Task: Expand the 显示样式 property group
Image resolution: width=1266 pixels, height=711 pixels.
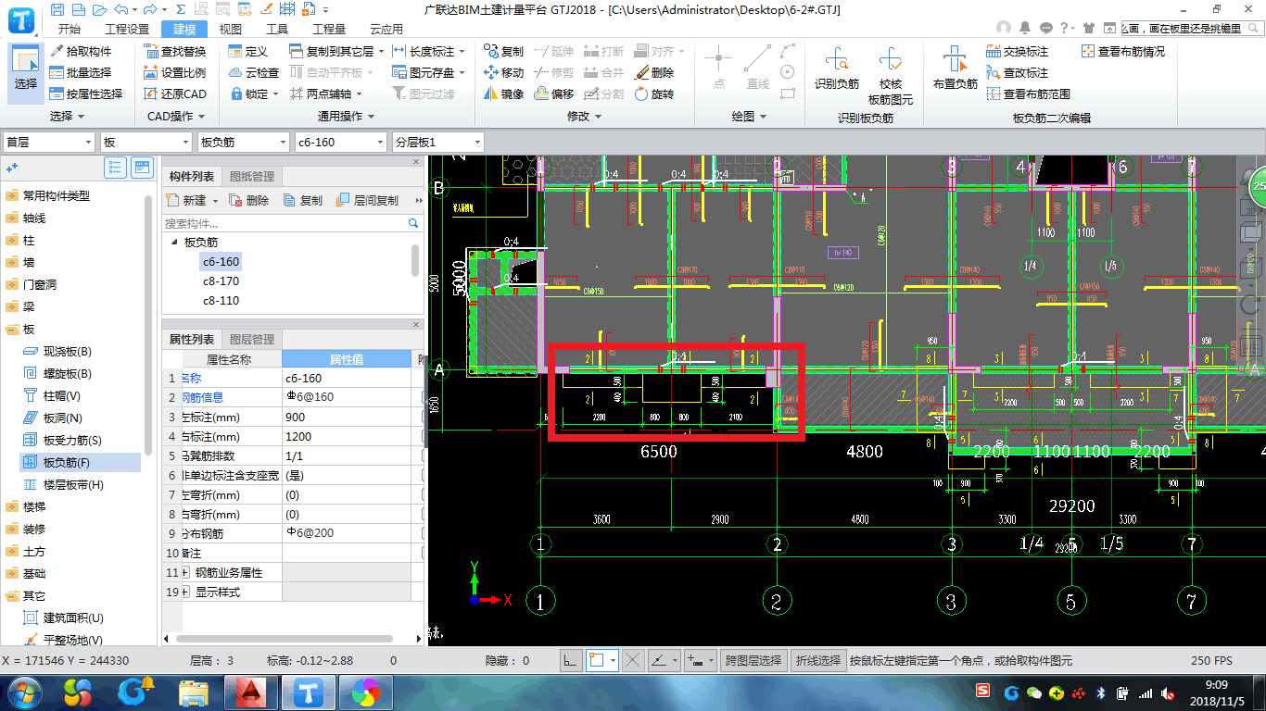Action: click(x=185, y=592)
